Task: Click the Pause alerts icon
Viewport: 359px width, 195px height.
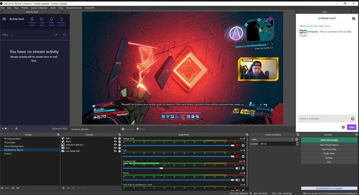Action: (32, 19)
